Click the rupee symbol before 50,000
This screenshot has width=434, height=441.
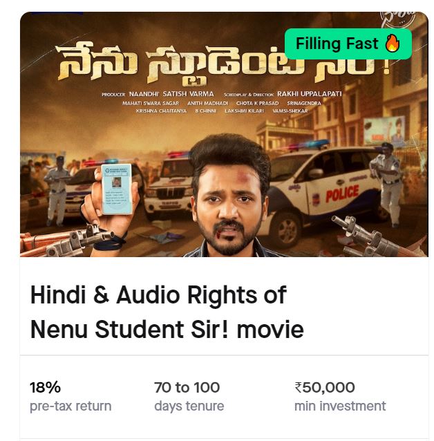(x=298, y=387)
